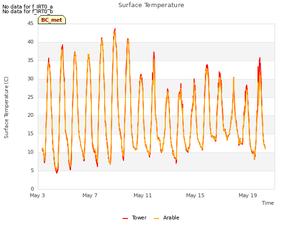Click the May 19 x-axis label

[x=248, y=195]
